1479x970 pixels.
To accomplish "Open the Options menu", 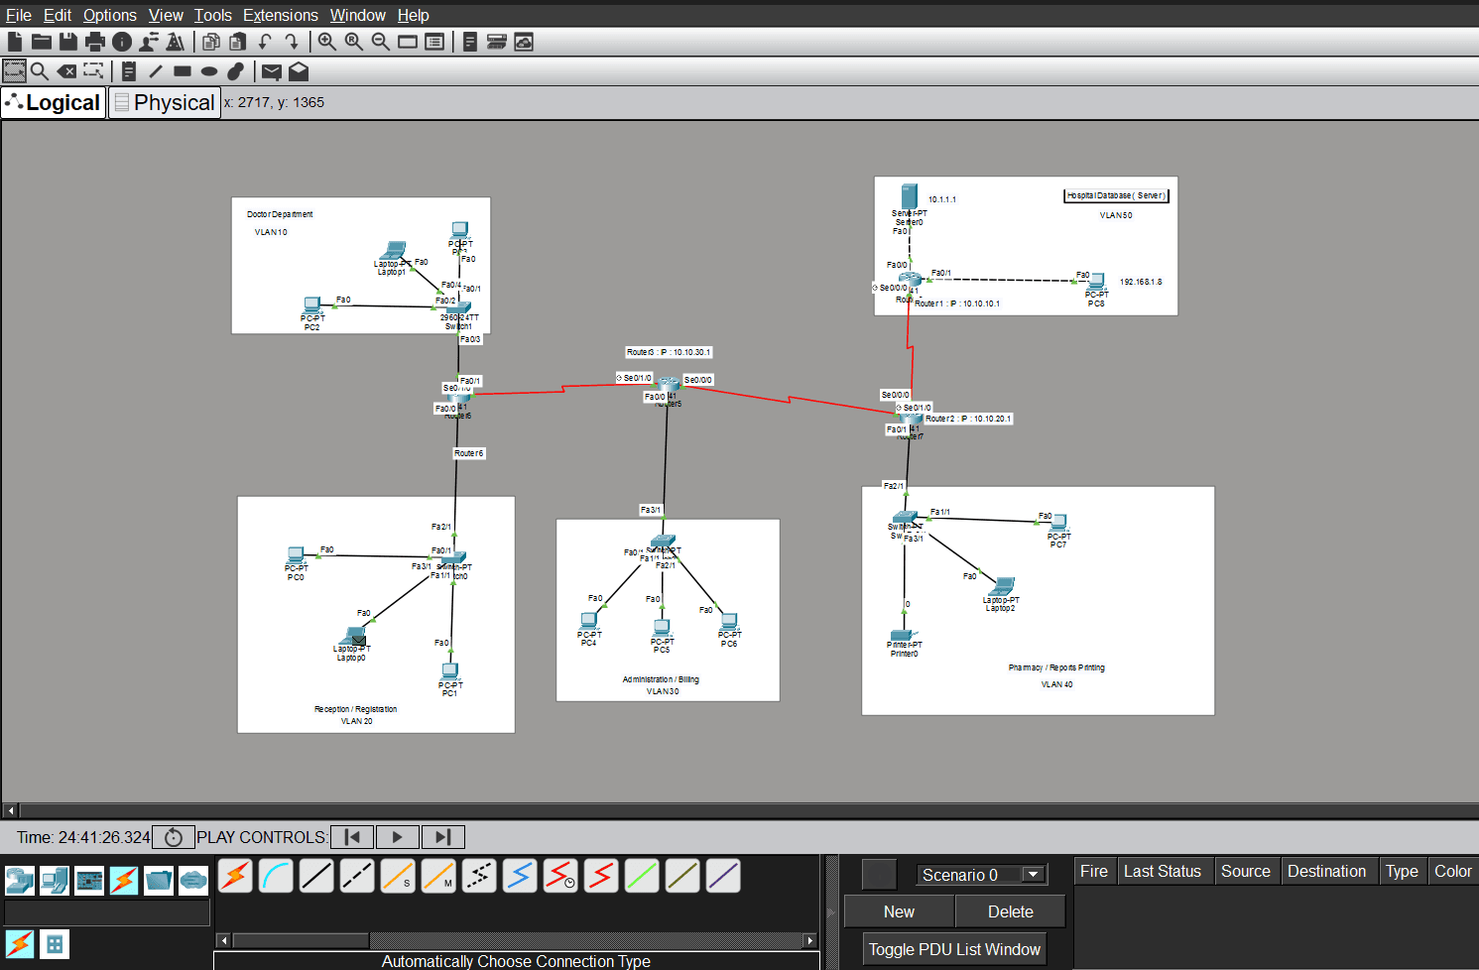I will [110, 15].
